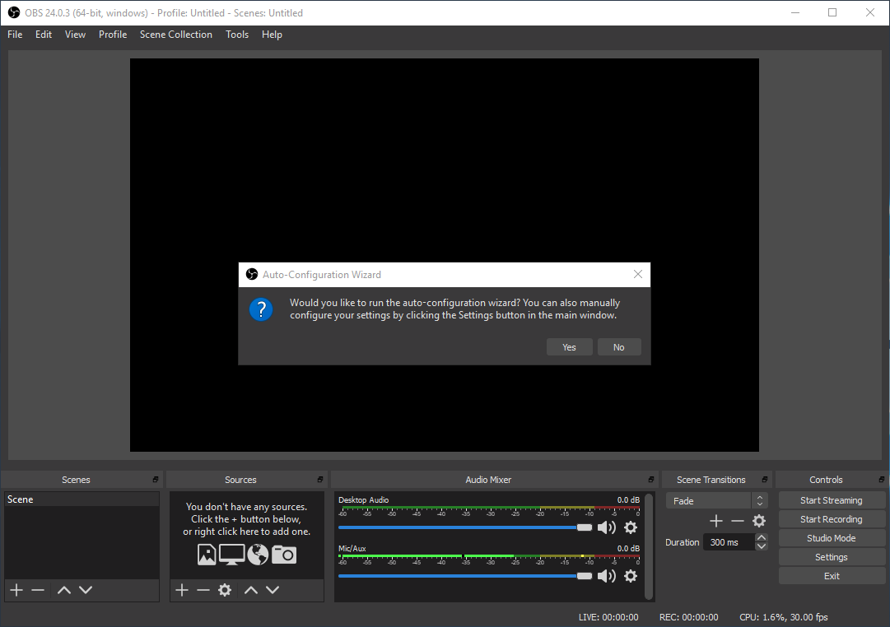Add a new scene with plus icon
This screenshot has width=890, height=627.
pos(16,590)
